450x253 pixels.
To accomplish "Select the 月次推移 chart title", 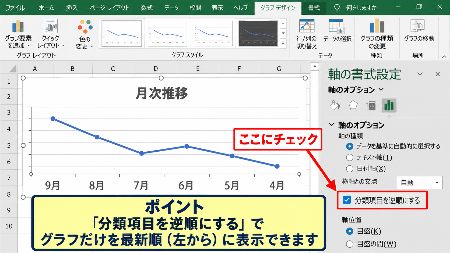I will point(161,93).
